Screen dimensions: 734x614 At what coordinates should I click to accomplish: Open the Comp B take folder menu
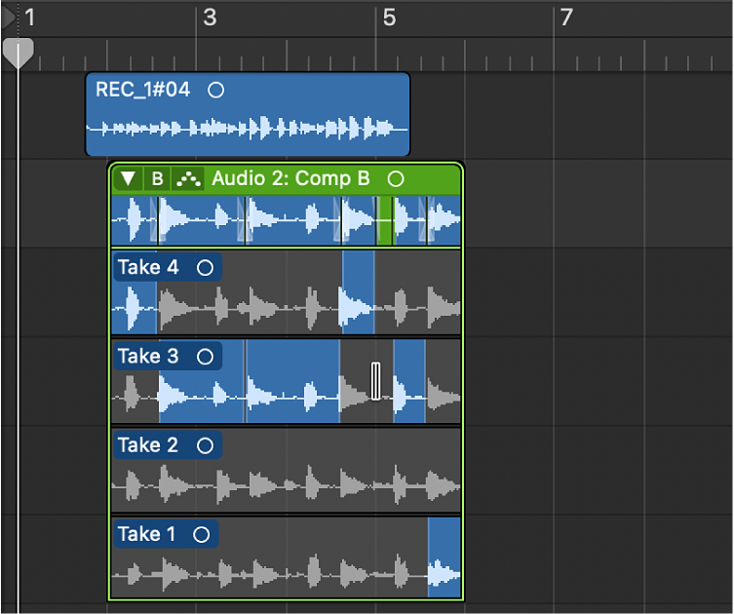[157, 178]
